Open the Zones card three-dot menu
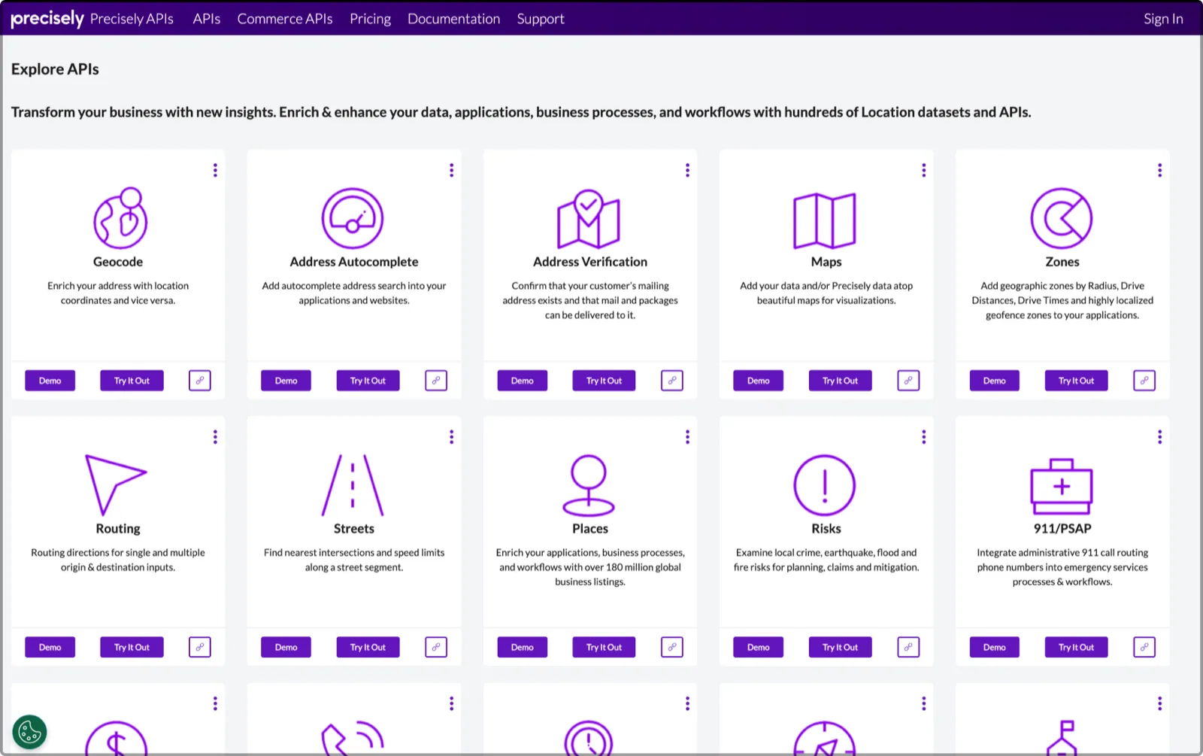The width and height of the screenshot is (1203, 756). coord(1159,170)
